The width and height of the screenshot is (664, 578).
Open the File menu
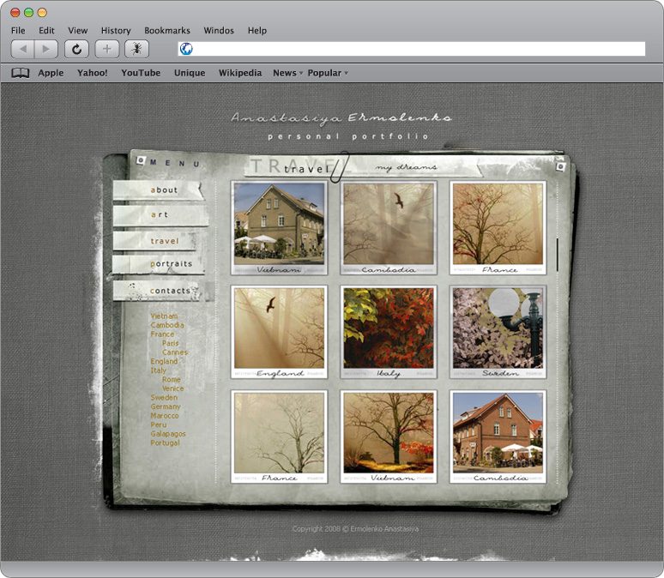click(x=18, y=31)
